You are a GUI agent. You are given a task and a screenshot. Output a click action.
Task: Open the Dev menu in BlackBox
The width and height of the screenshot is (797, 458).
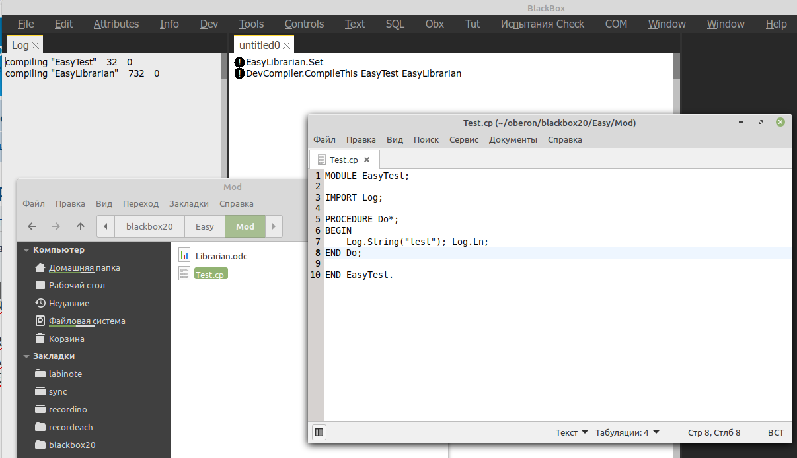tap(209, 24)
